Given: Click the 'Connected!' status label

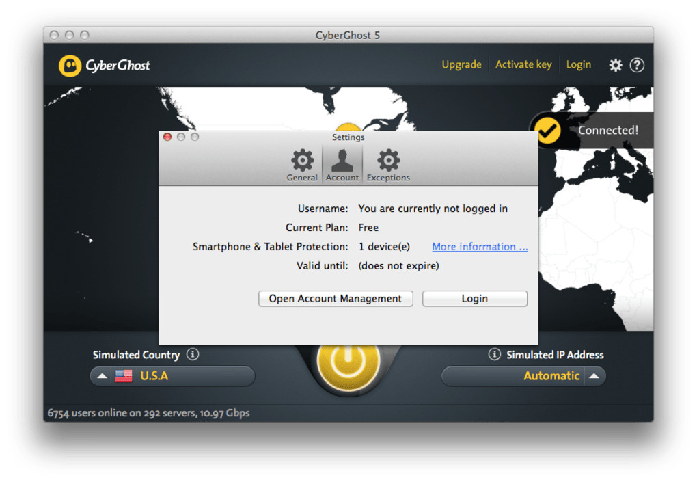Looking at the screenshot, I should pos(608,131).
